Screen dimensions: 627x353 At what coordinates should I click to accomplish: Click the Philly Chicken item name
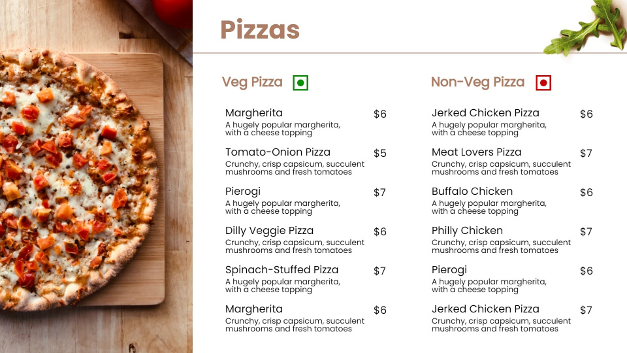point(467,231)
